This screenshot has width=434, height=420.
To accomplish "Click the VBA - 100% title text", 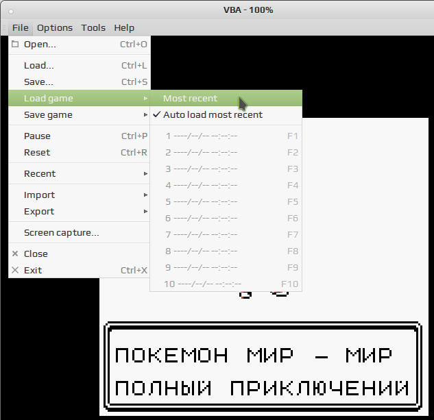I will click(x=248, y=10).
